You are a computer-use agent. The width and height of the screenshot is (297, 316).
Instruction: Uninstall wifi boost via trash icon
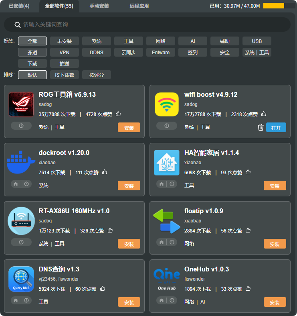[x=261, y=127]
